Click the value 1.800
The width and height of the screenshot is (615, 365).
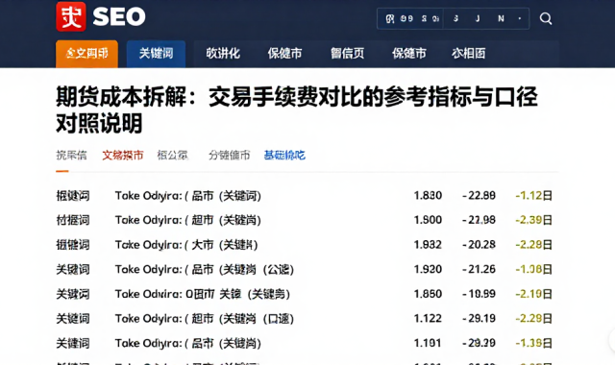pos(428,220)
